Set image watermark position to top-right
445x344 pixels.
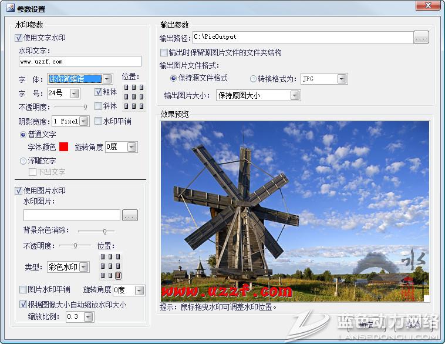tap(118, 257)
